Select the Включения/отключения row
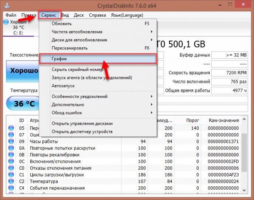The width and height of the screenshot is (254, 200). click(x=124, y=161)
